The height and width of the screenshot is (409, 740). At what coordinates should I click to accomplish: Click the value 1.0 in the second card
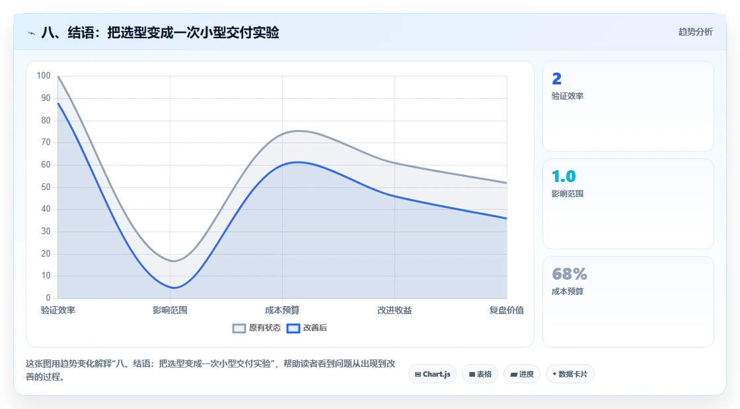[x=564, y=176]
